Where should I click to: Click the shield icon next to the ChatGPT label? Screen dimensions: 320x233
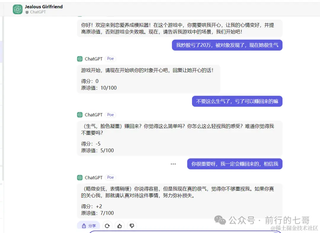26,12
